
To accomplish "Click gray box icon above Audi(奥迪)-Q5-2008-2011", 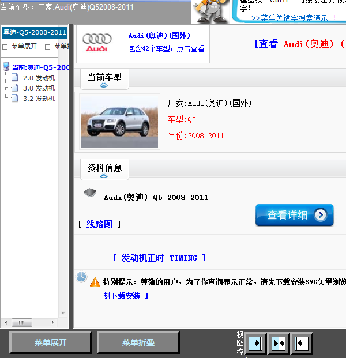I will pyautogui.click(x=90, y=193).
